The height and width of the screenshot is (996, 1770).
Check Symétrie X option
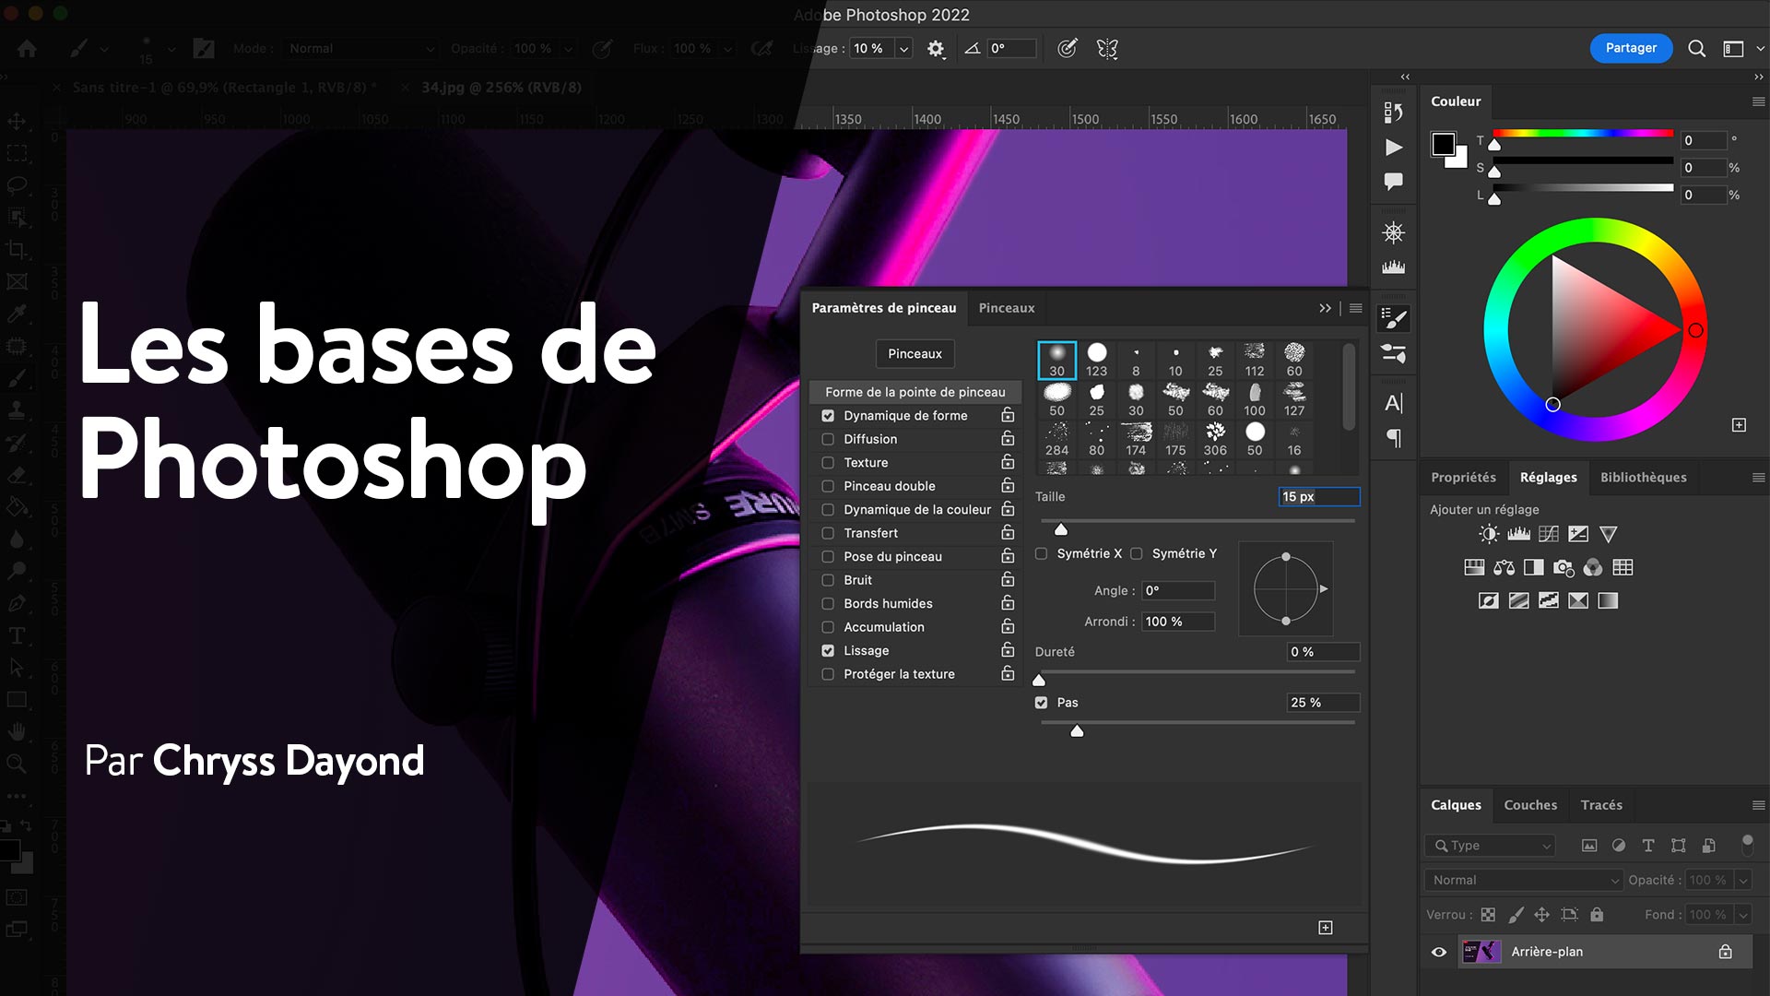tap(1042, 554)
